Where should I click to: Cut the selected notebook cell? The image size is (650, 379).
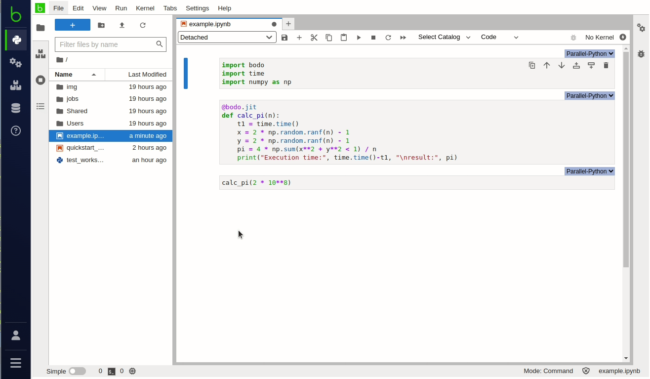(314, 37)
